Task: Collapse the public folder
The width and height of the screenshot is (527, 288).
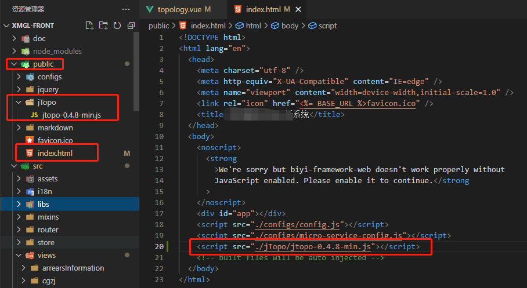Action: pos(14,64)
